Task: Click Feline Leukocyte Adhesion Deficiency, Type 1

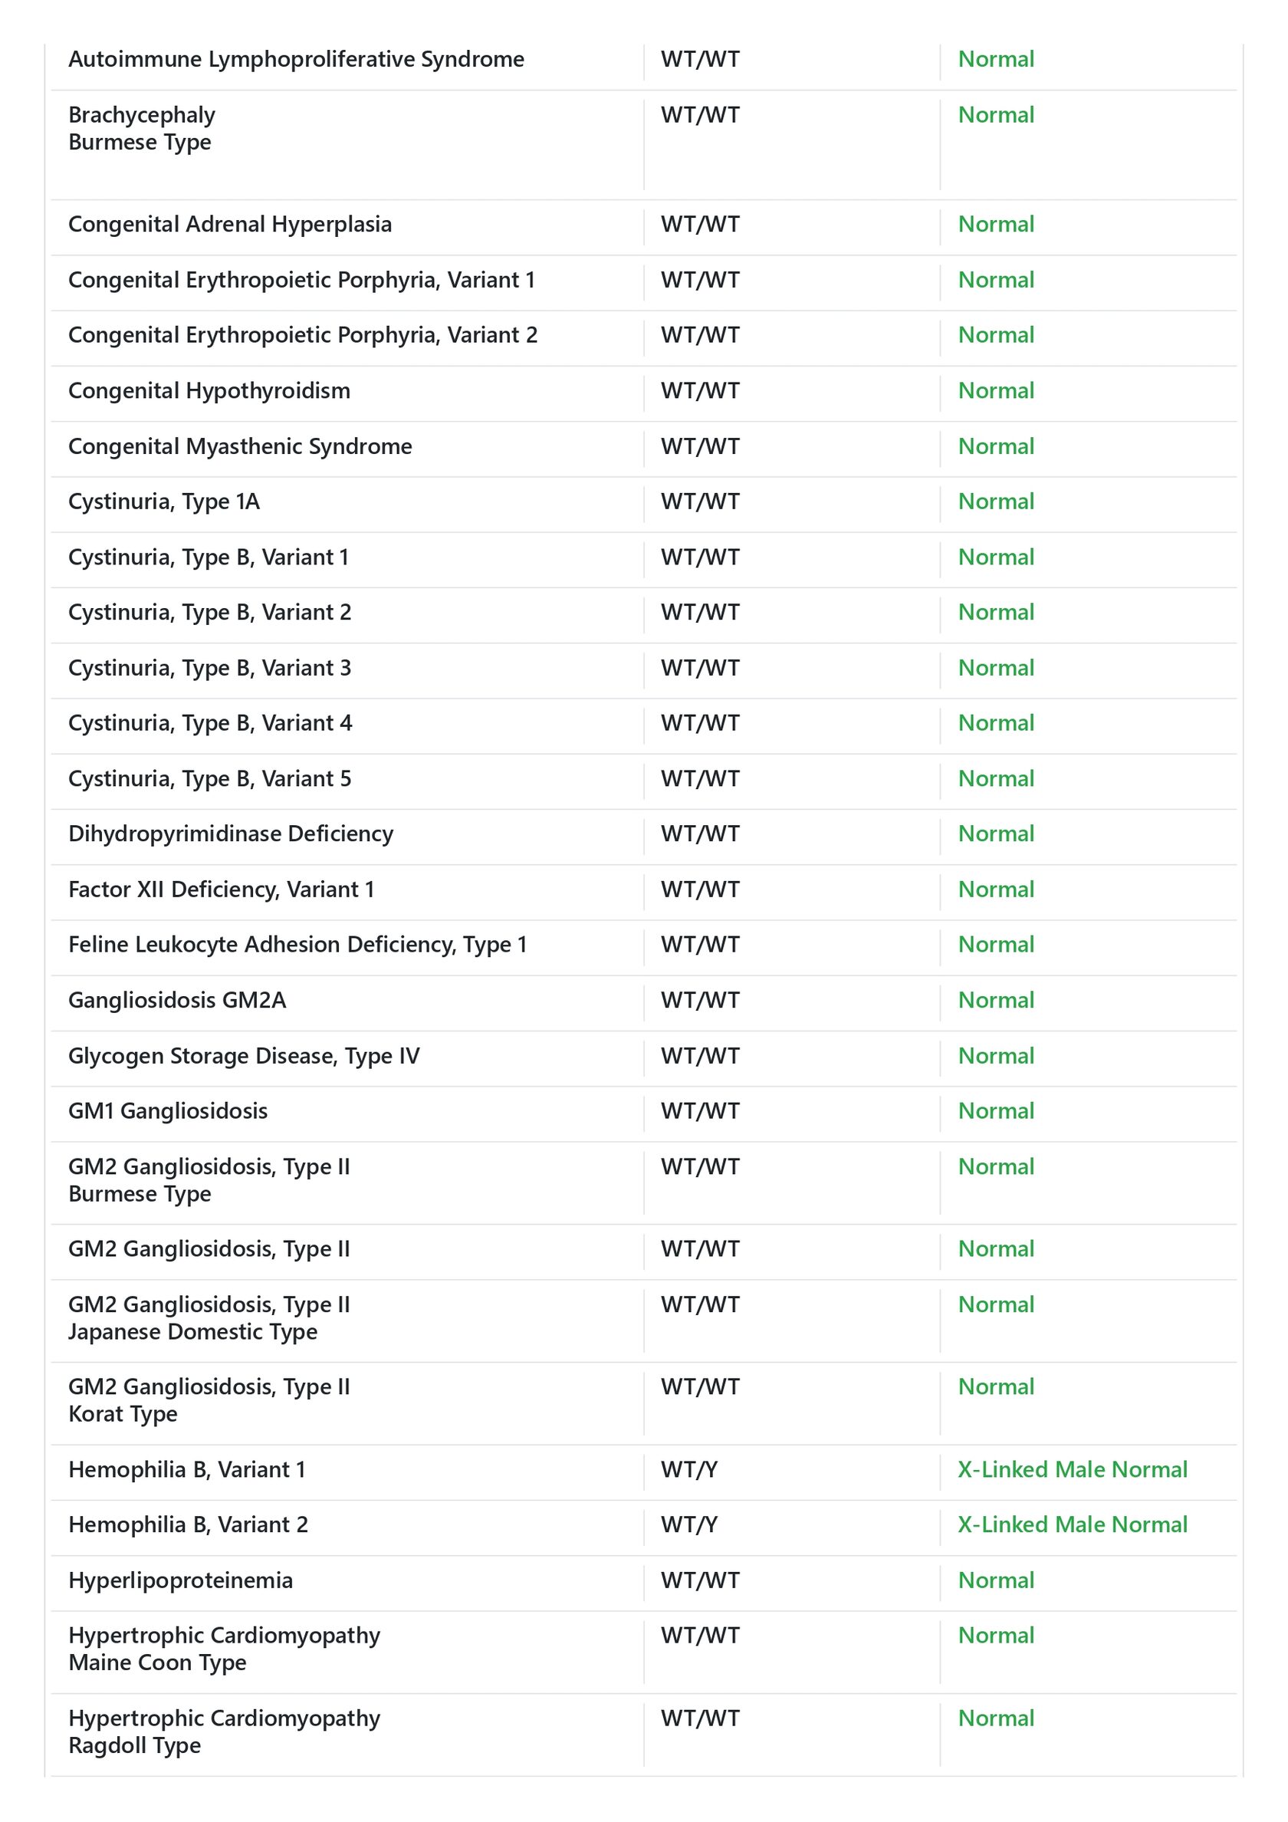Action: (297, 944)
